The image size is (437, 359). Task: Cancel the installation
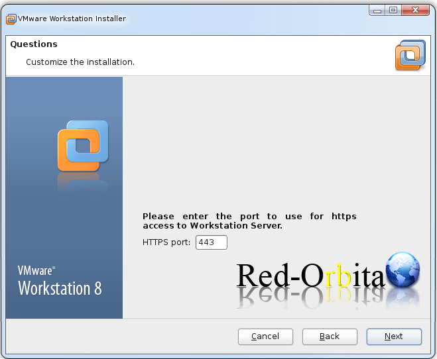[265, 336]
